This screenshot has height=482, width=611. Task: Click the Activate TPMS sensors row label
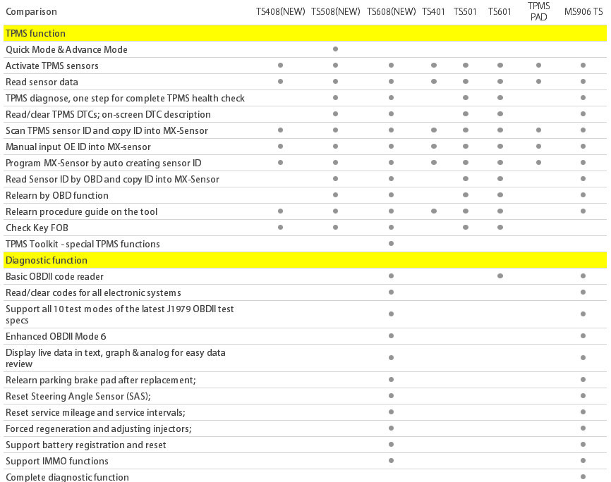coord(52,66)
